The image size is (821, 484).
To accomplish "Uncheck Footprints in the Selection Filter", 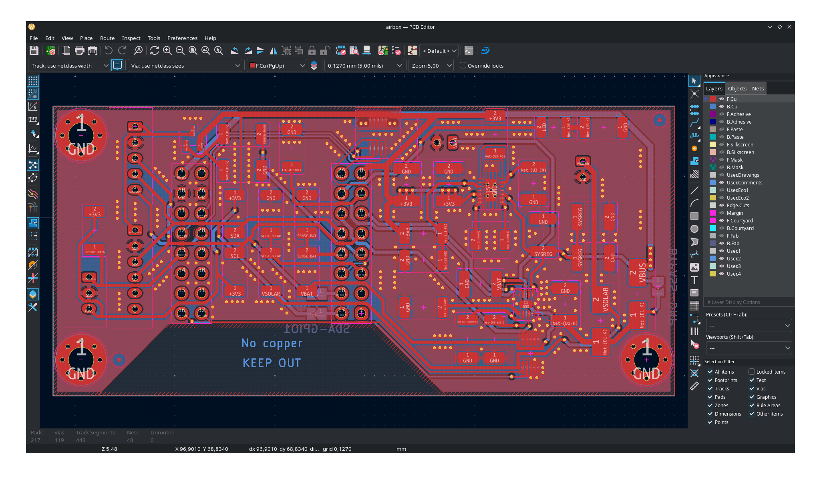I will [x=710, y=380].
